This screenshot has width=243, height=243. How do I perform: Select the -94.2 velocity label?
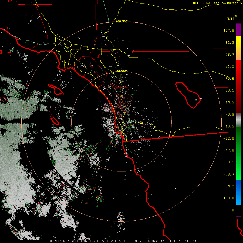click(229, 186)
